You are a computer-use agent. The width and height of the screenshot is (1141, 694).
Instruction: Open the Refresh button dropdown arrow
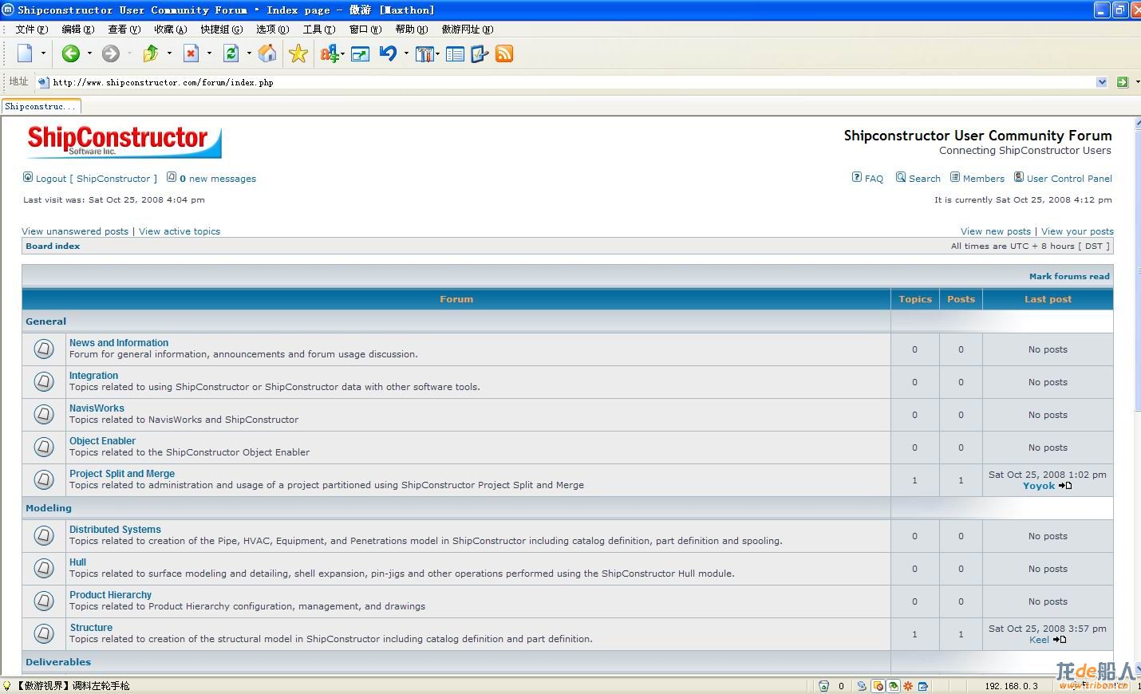pos(249,53)
